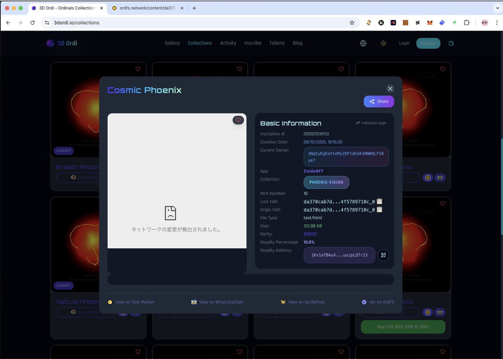Copy the Origin txID with clipboard icon

(379, 209)
